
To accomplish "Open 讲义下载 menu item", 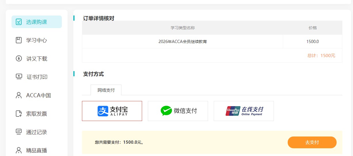I will [x=37, y=58].
